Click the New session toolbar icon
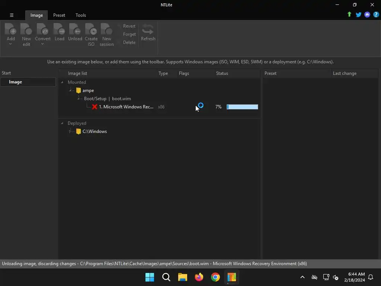 (106, 29)
